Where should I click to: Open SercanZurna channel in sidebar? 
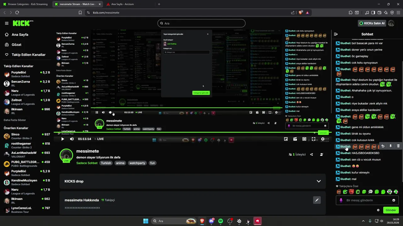click(27, 83)
